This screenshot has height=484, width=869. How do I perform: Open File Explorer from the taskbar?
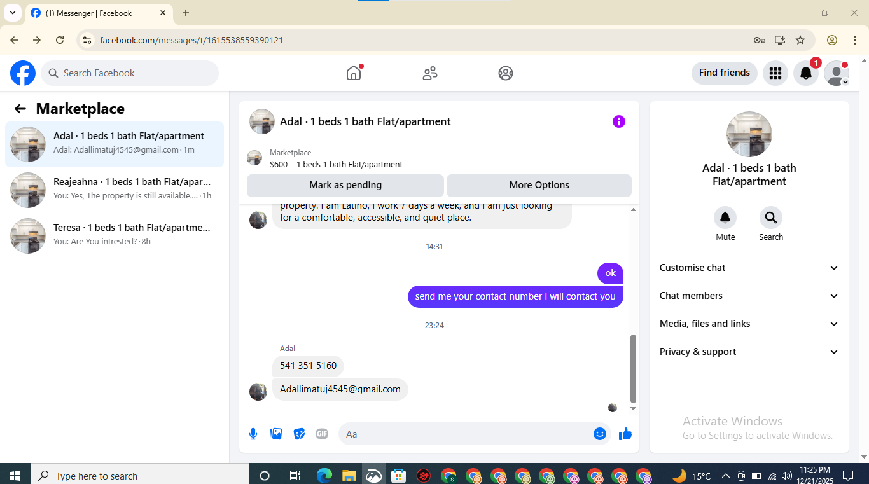[349, 476]
